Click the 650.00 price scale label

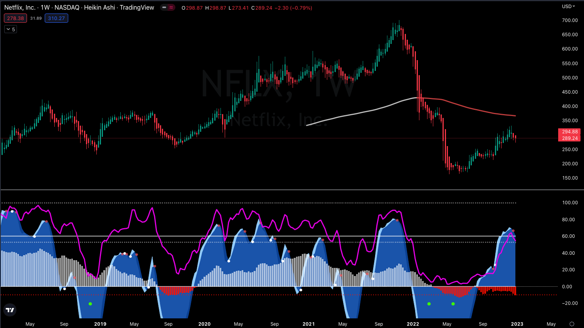click(570, 34)
